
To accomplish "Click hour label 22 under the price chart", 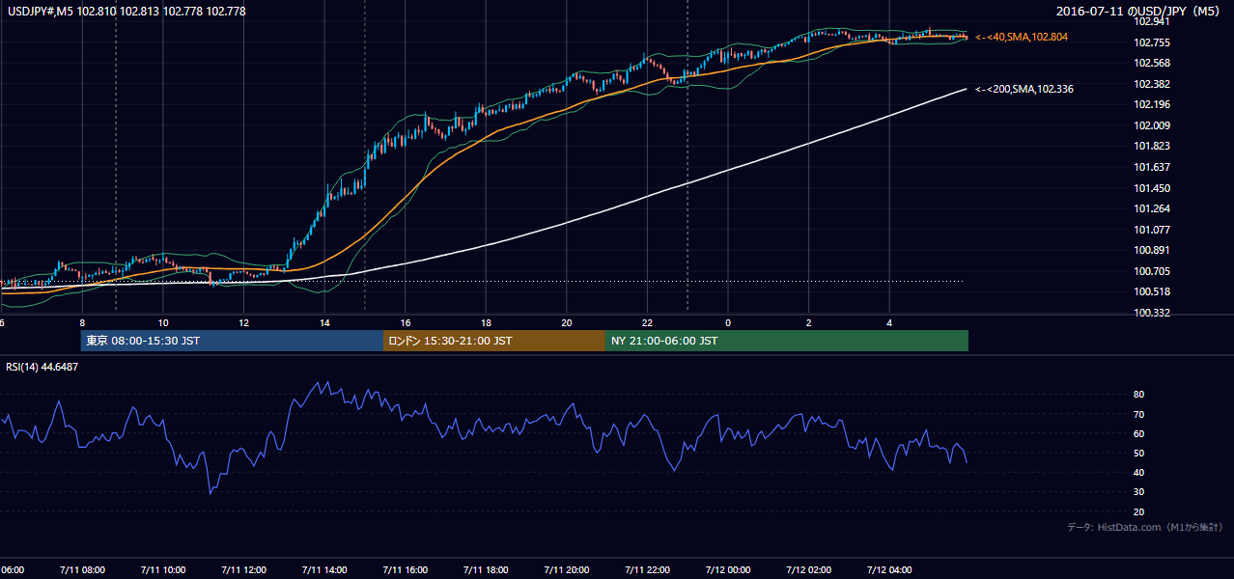I will [648, 322].
